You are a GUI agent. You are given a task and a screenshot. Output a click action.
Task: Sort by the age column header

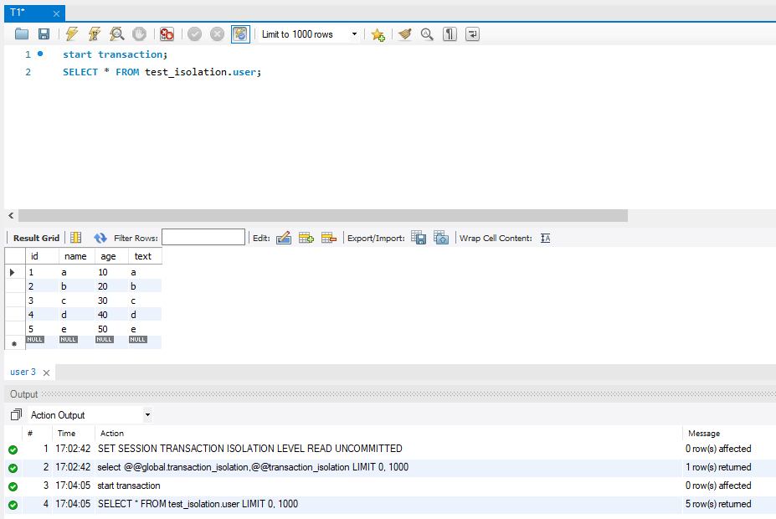click(111, 256)
